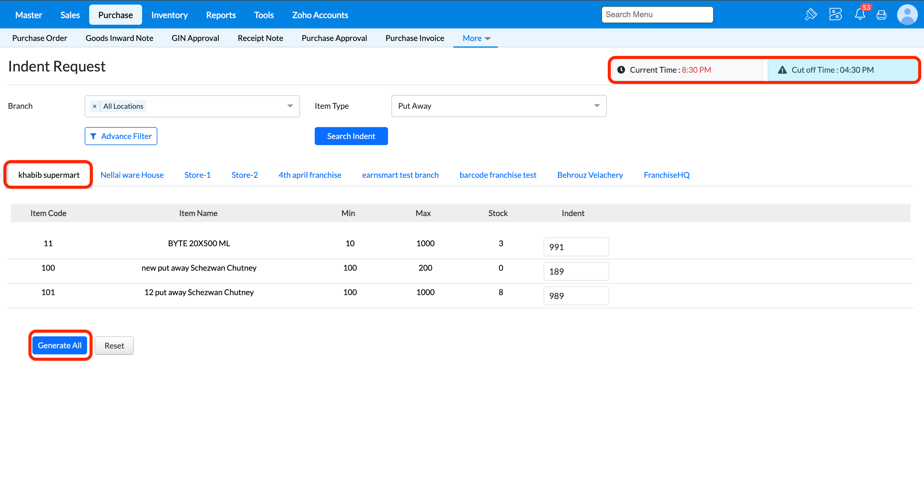Screen dimensions: 924x479
Task: Click indent quantity field showing 991
Action: [x=576, y=247]
